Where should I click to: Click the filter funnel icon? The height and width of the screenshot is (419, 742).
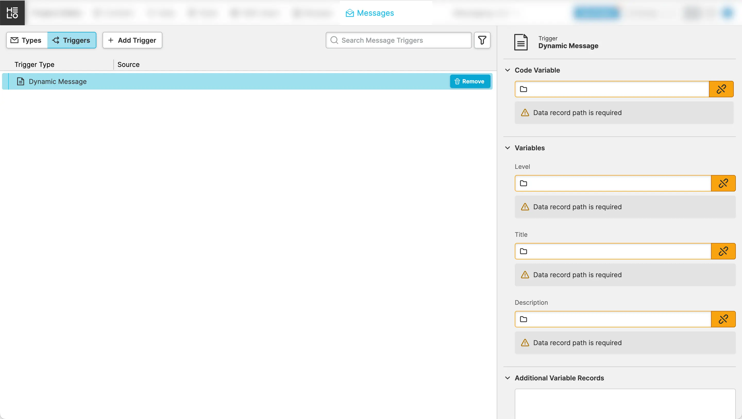click(482, 40)
